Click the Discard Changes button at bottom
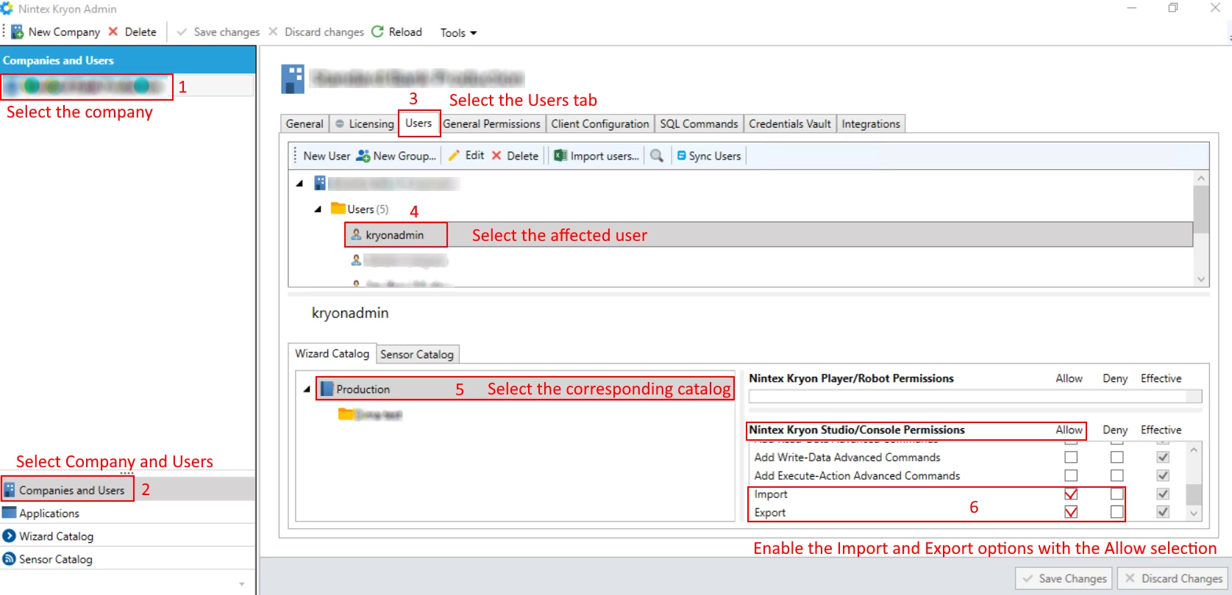The height and width of the screenshot is (595, 1232). pyautogui.click(x=1173, y=578)
